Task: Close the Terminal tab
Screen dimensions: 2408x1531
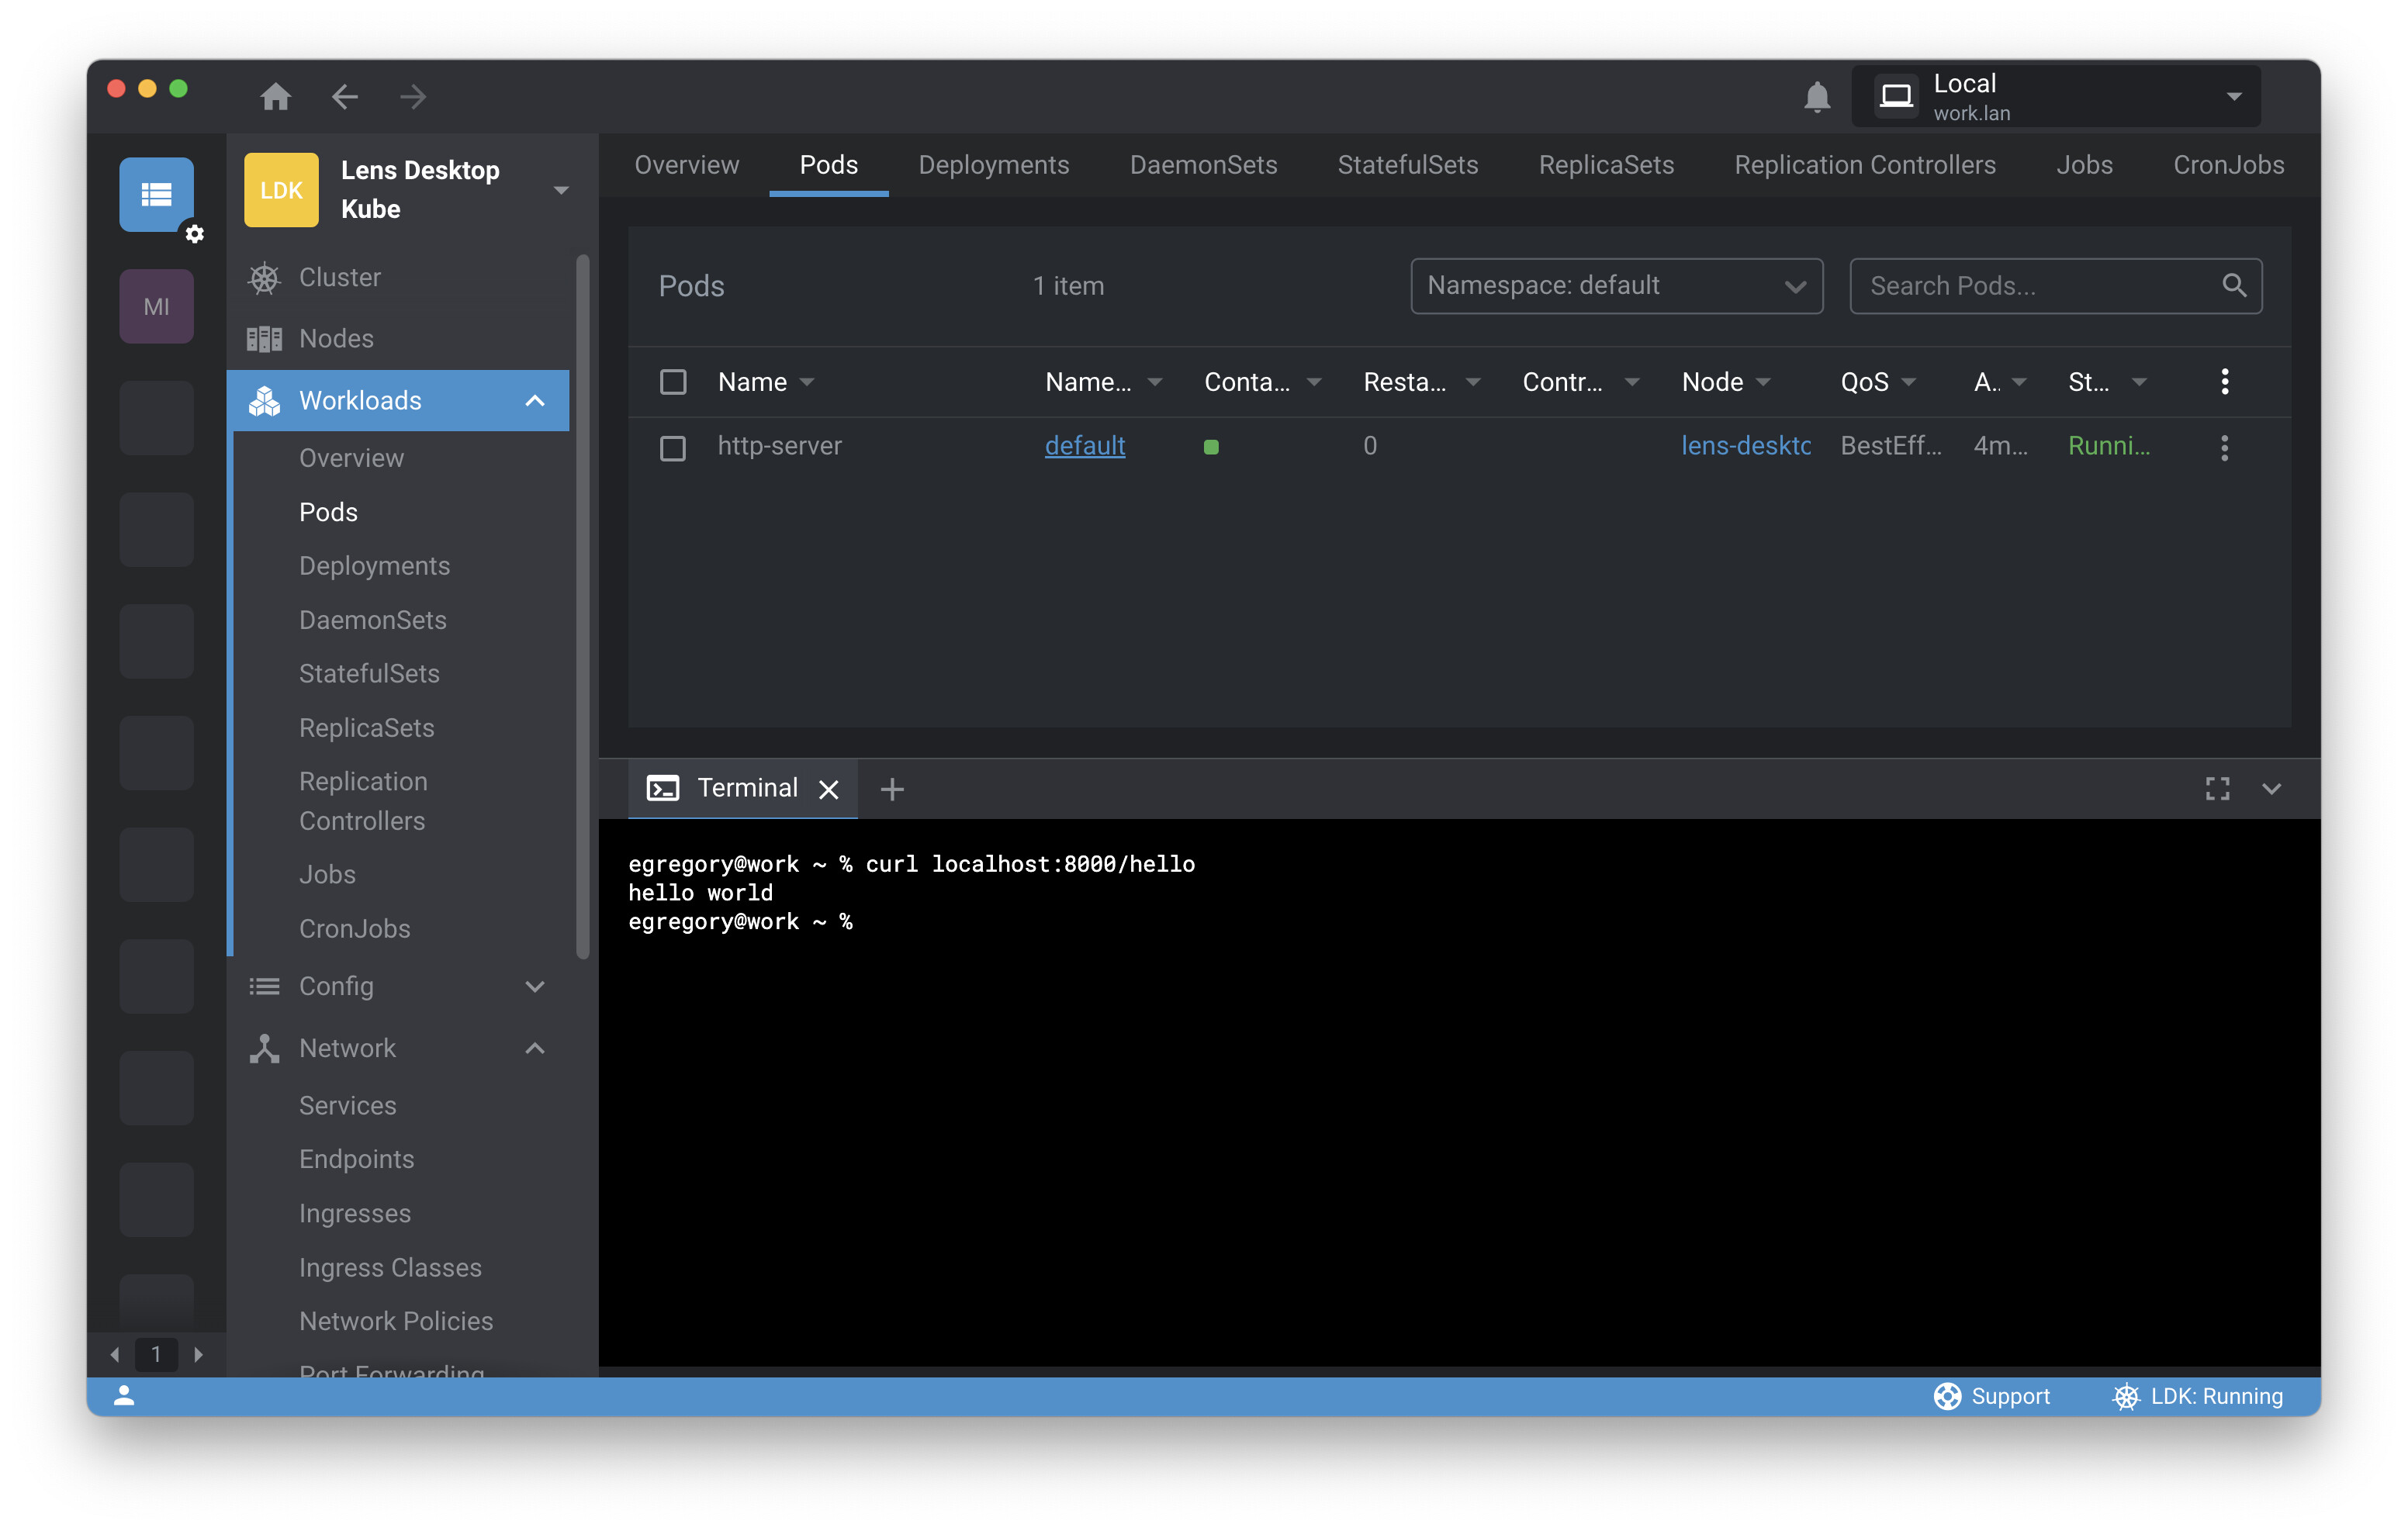Action: pos(828,790)
